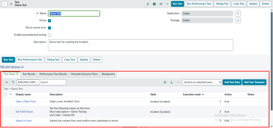This screenshot has width=273, height=128.
Task: Click the gear icon to personalize list
Action: coord(165,82)
